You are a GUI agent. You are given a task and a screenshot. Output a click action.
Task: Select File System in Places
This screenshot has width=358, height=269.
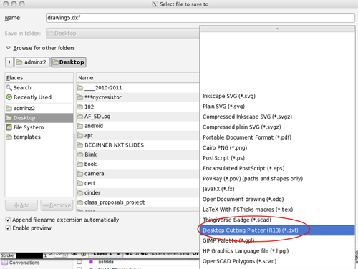tap(39, 127)
